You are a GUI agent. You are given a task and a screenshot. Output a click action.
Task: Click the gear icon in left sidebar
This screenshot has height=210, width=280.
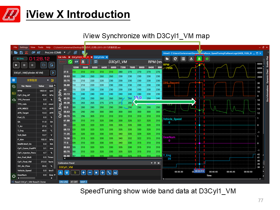(x=14, y=87)
